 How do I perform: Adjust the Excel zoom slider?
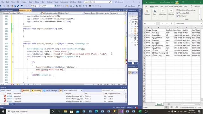pyautogui.click(x=188, y=108)
